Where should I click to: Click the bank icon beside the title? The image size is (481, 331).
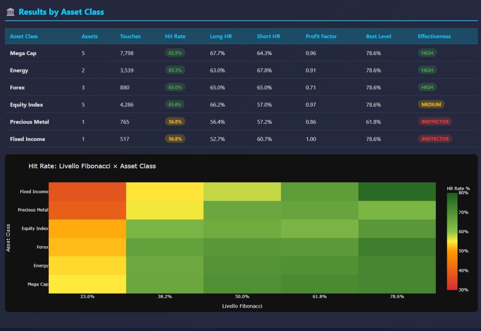coord(10,12)
